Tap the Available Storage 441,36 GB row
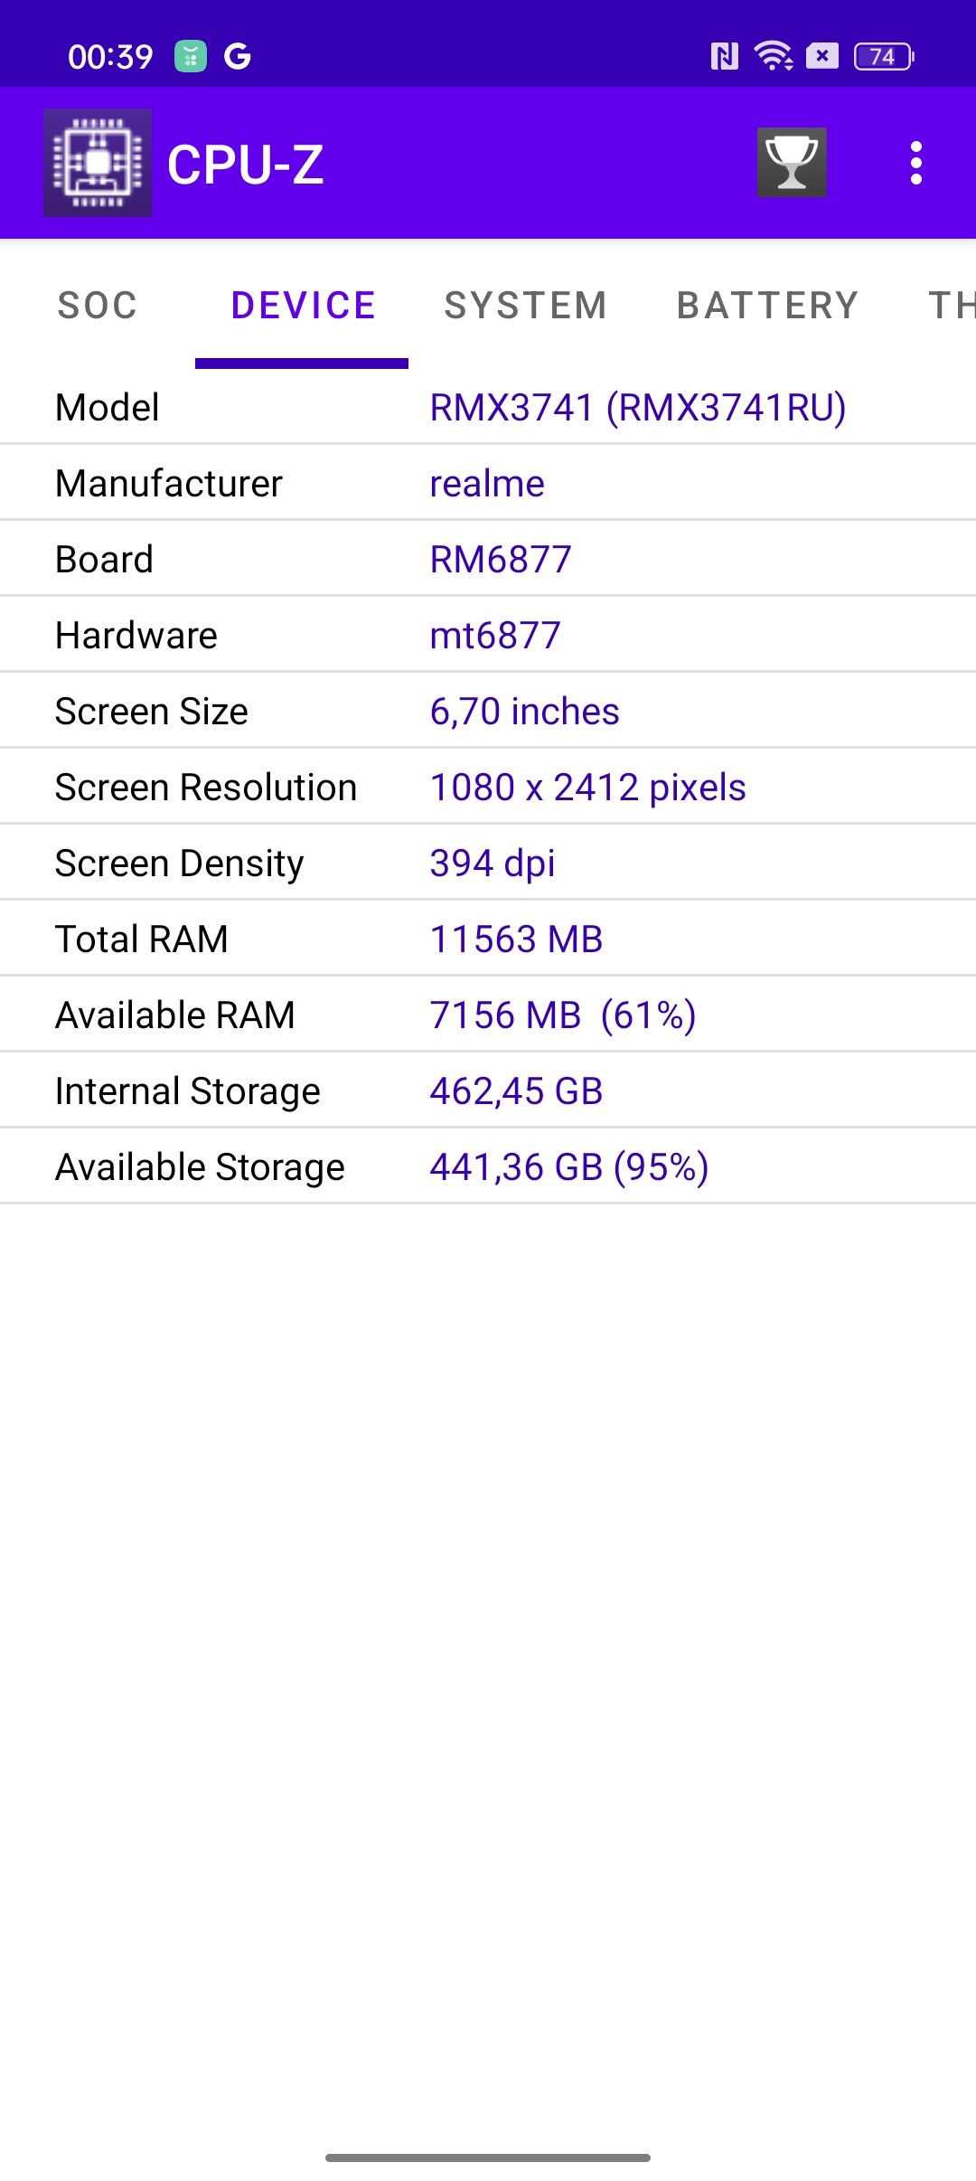This screenshot has height=2181, width=976. 488,1166
